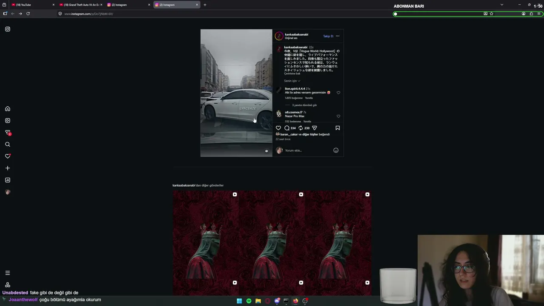The image size is (544, 306).
Task: Go to Home in Instagram sidebar
Action: pyautogui.click(x=8, y=109)
